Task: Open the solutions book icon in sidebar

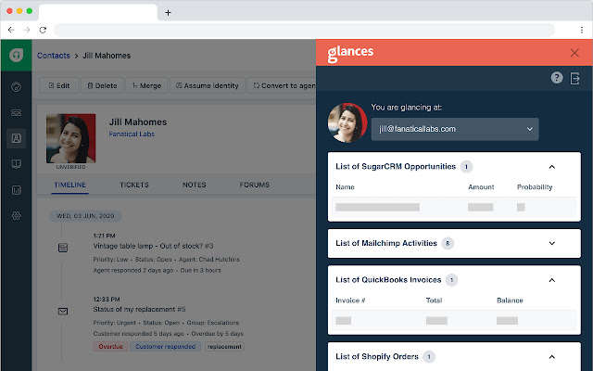Action: (17, 164)
